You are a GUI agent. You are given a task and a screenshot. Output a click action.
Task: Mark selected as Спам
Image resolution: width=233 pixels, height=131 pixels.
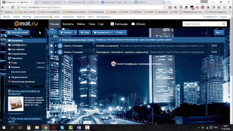pos(85,32)
